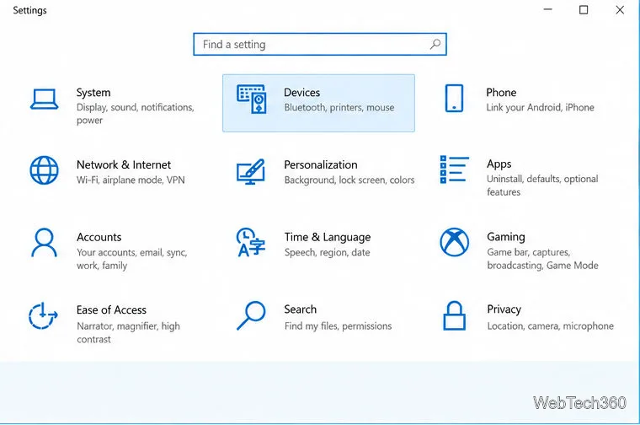Click "Find my files, permissions" text
The width and height of the screenshot is (640, 425).
click(x=338, y=326)
